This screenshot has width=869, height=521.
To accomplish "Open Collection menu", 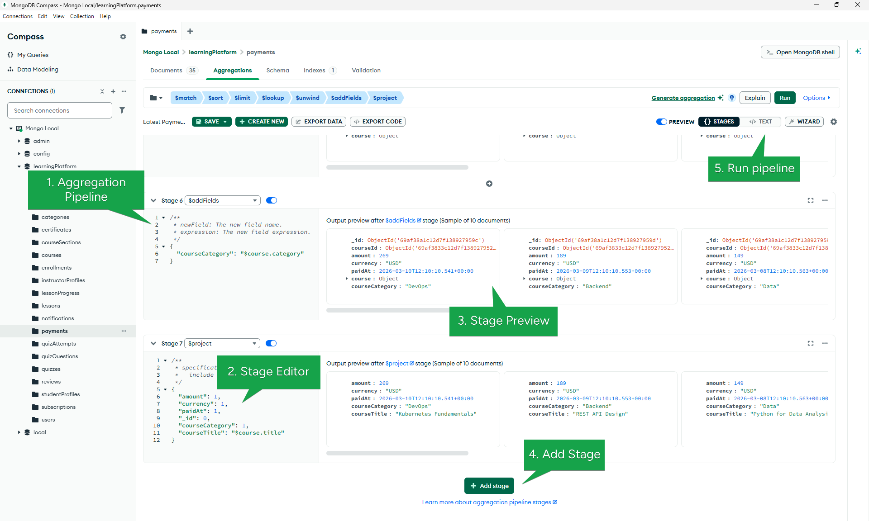I will tap(82, 16).
